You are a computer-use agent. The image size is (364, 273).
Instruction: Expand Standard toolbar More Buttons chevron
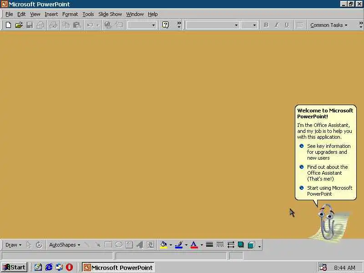tap(179, 25)
